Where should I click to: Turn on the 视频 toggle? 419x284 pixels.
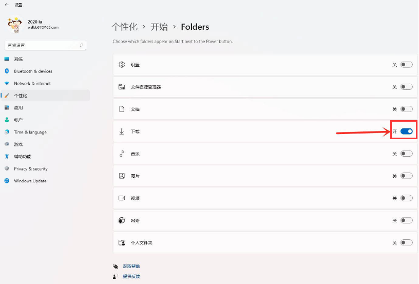point(407,198)
